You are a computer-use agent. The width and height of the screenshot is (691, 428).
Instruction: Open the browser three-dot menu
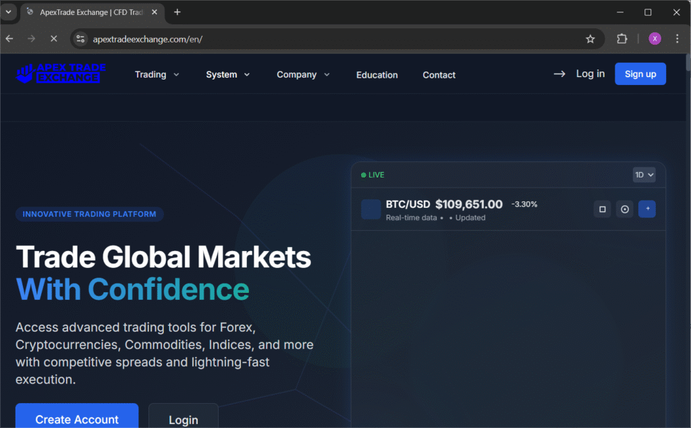pos(678,38)
